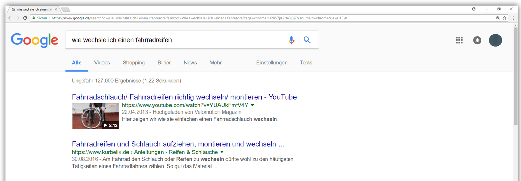The image size is (521, 181).
Task: Click the kurbelix.de breadcrumb URL
Action: click(145, 152)
